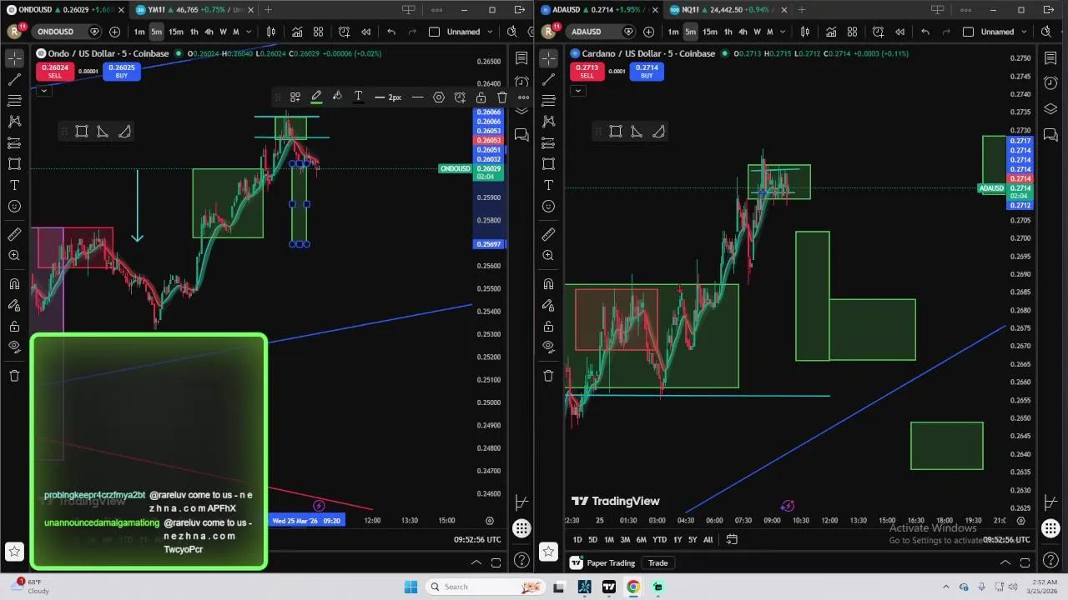Select ruler measure tool in ADAUSD window
Viewport: 1068px width, 600px height.
(548, 235)
